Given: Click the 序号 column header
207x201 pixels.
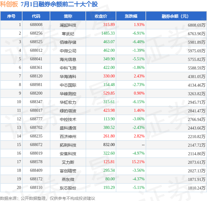Looking at the screenshot, I should click(11, 16).
